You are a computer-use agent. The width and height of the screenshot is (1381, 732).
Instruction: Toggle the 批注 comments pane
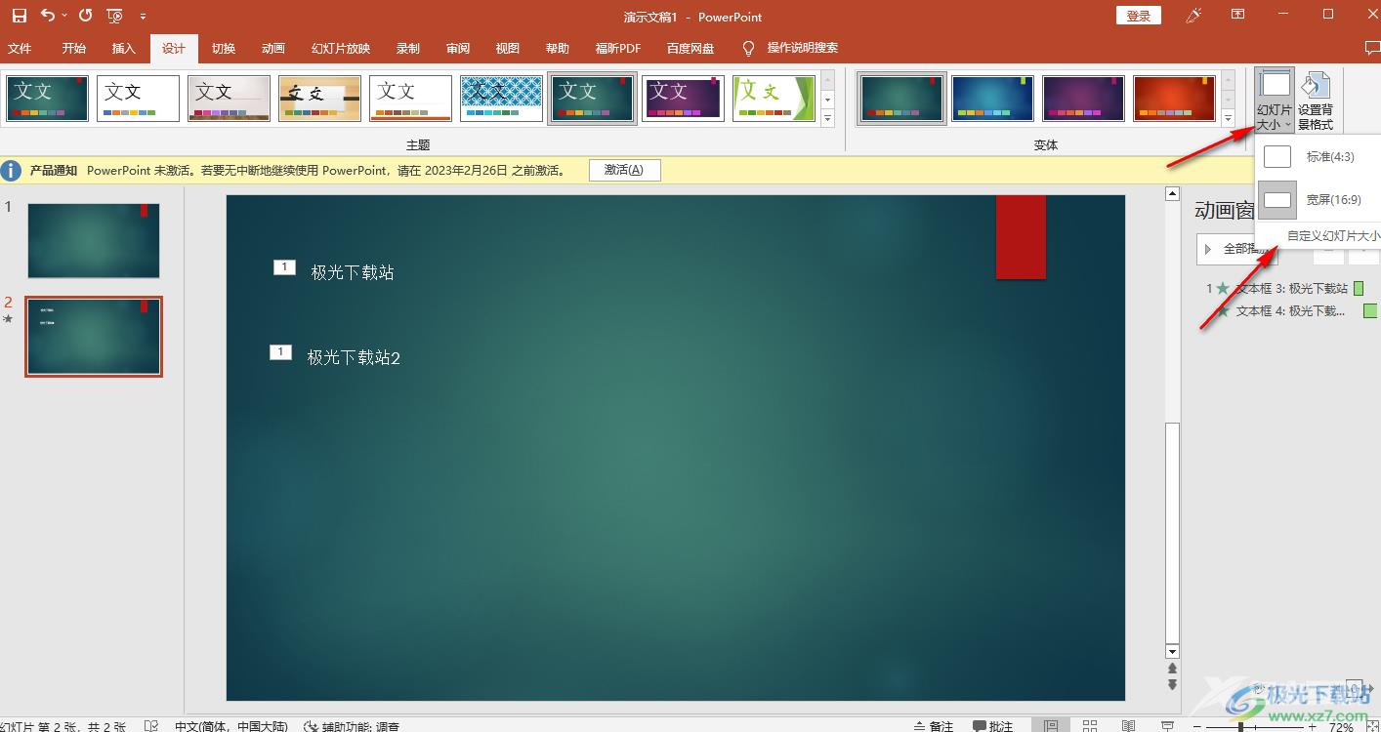[x=993, y=726]
